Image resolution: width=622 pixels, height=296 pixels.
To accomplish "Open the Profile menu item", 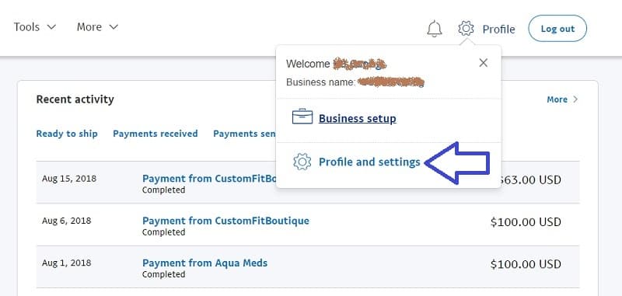I will point(498,29).
